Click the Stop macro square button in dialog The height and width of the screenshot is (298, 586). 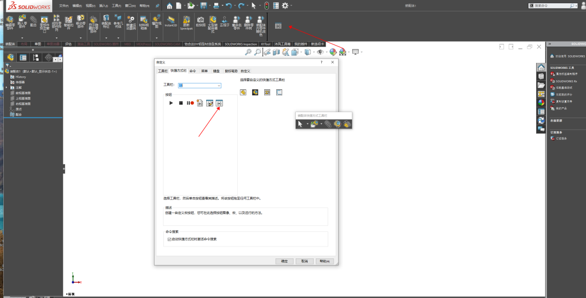click(181, 103)
